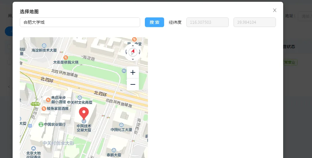
Task: Select the 大街是依我火烧 restaurant icon
Action: tap(66, 58)
